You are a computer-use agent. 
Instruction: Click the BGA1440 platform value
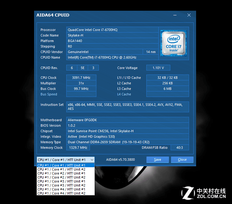112,41
